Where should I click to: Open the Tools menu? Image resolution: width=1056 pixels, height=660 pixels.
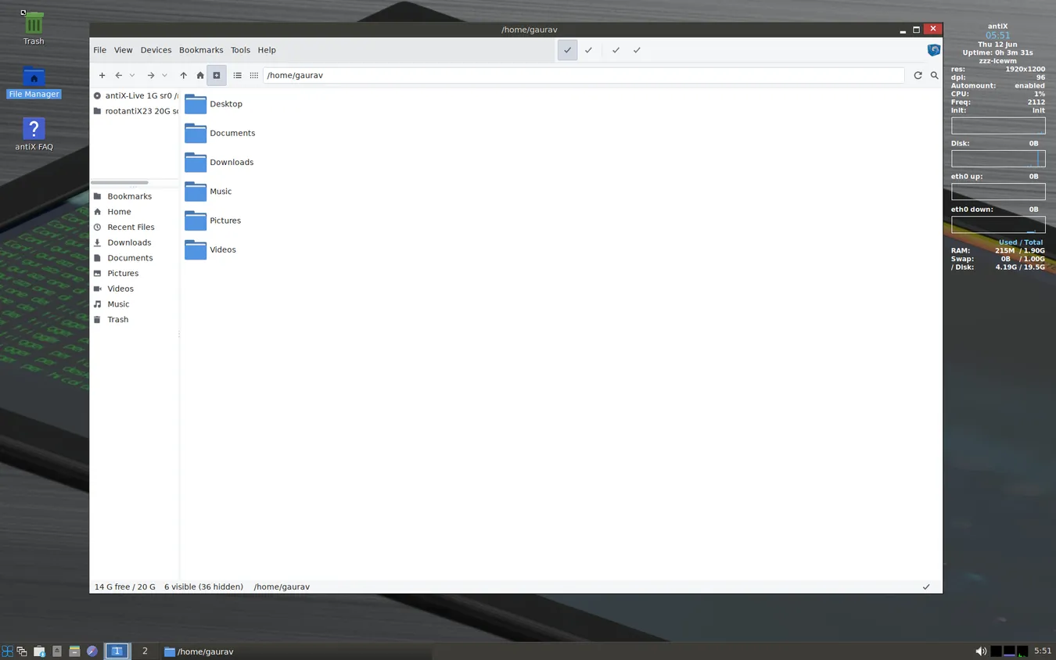(x=240, y=50)
